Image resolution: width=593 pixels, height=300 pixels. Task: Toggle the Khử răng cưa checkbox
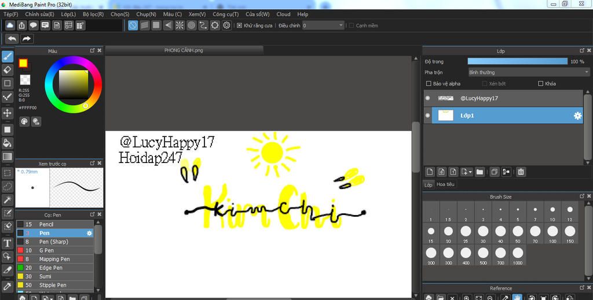pos(239,25)
